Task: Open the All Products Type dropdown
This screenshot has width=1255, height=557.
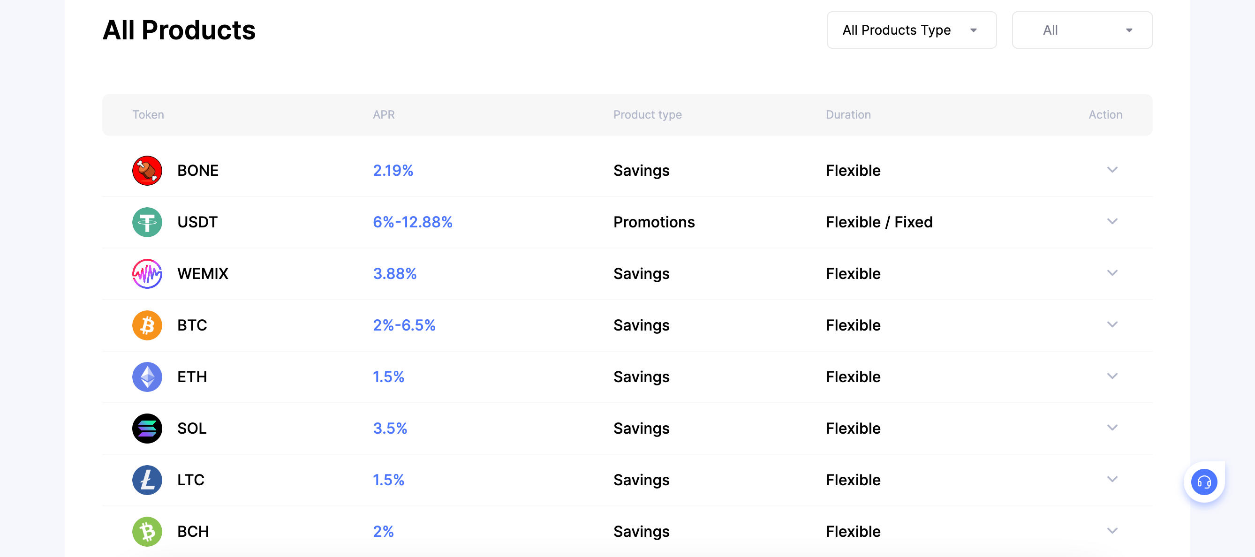Action: pyautogui.click(x=911, y=30)
